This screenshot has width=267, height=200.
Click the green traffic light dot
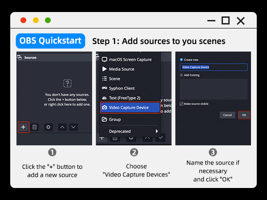tap(48, 20)
